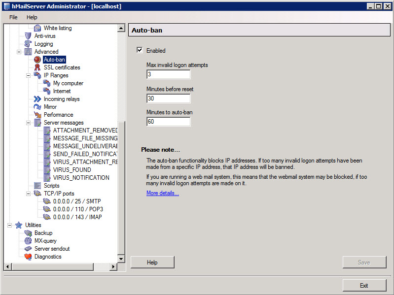Open the Scripts node icon

click(x=37, y=186)
